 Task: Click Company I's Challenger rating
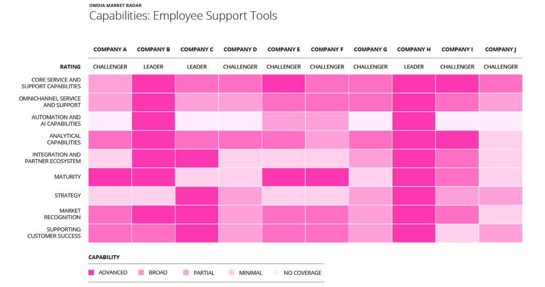457,67
